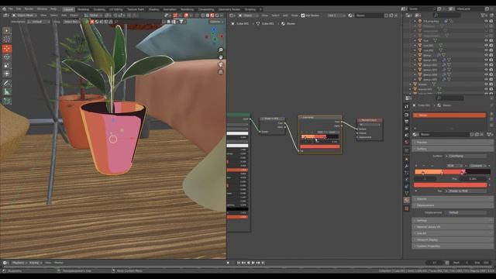Click the Options button in viewport header
The height and width of the screenshot is (279, 496).
click(215, 22)
